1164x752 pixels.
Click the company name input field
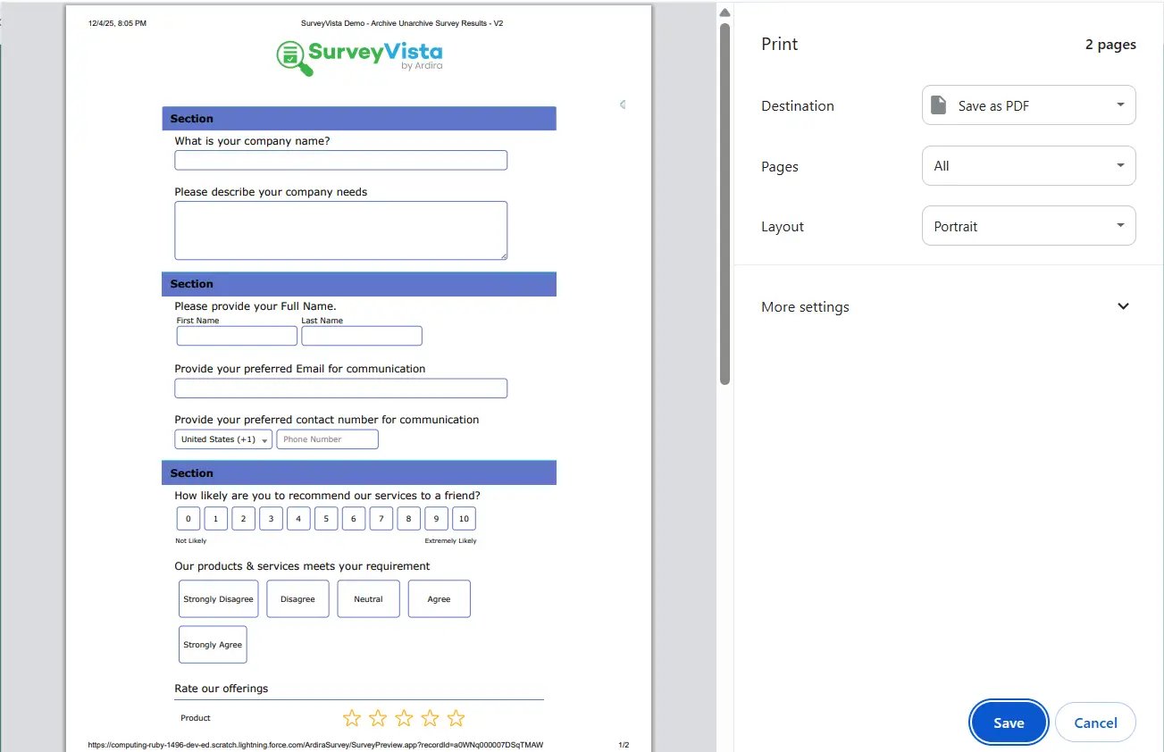point(340,160)
